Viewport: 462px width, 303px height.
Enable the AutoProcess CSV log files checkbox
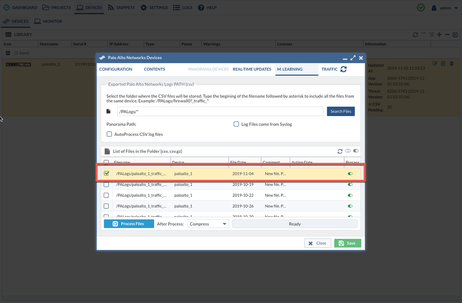pos(109,134)
